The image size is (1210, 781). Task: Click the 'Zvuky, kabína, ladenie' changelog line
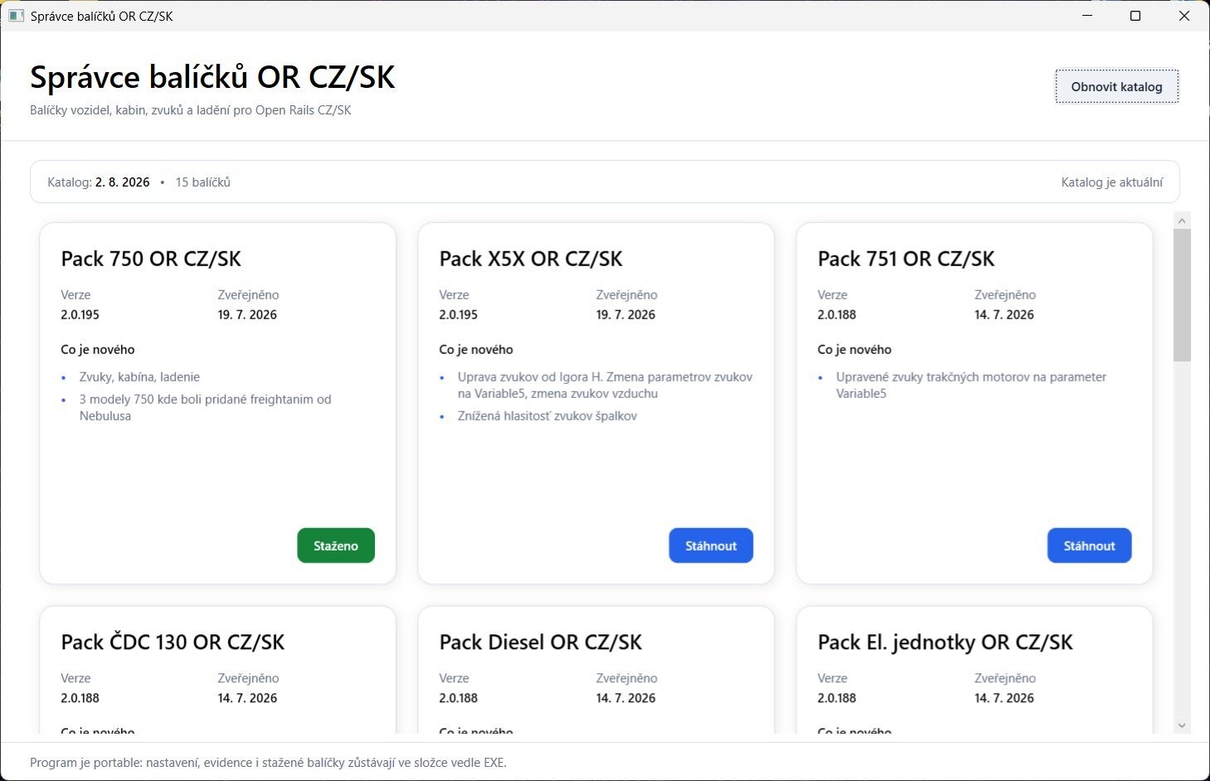click(x=139, y=377)
